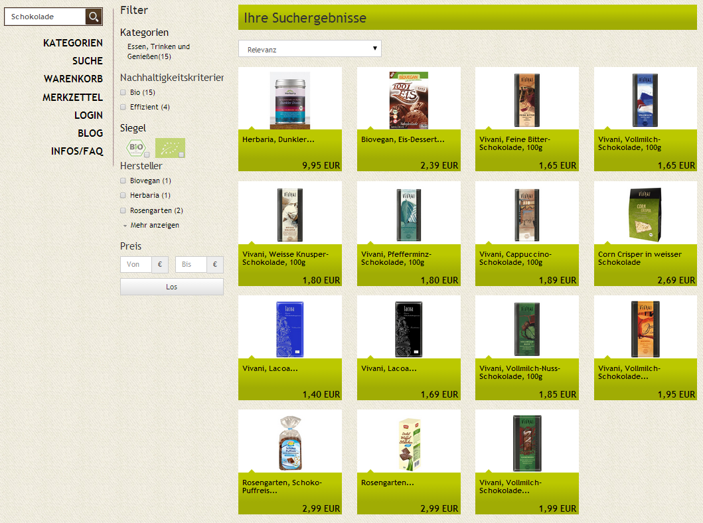Select the German Bio hexagon seal icon
Image resolution: width=703 pixels, height=523 pixels.
coord(136,147)
